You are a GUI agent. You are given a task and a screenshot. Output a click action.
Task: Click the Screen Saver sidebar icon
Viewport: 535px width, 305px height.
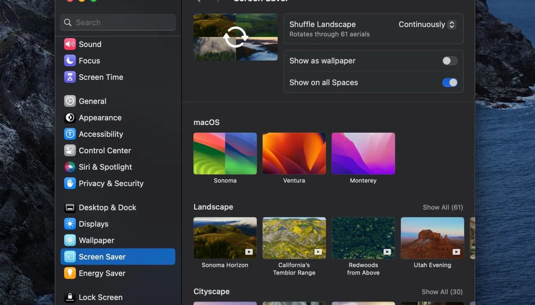(70, 257)
